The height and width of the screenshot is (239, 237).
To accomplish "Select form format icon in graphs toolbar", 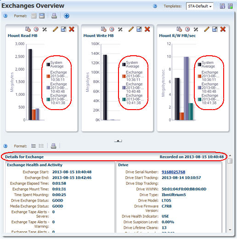I will pos(42,16).
